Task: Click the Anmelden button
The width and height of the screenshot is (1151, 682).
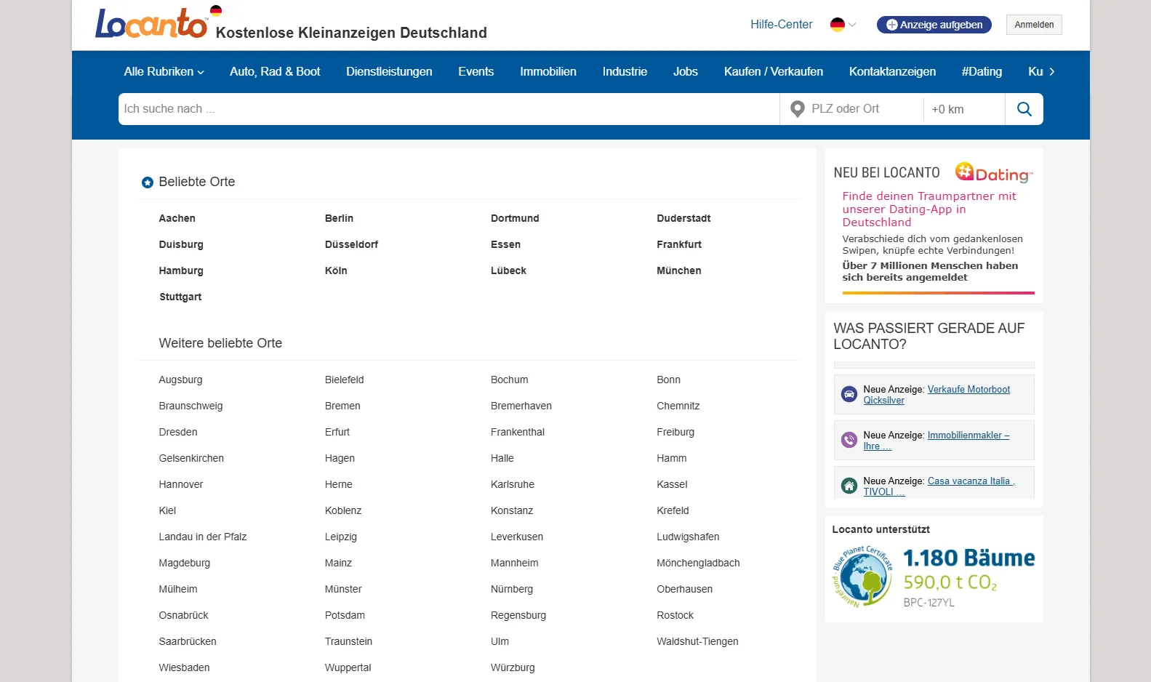Action: pos(1034,25)
